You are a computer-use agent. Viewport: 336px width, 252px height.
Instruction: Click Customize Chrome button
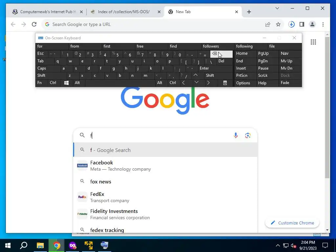292,223
